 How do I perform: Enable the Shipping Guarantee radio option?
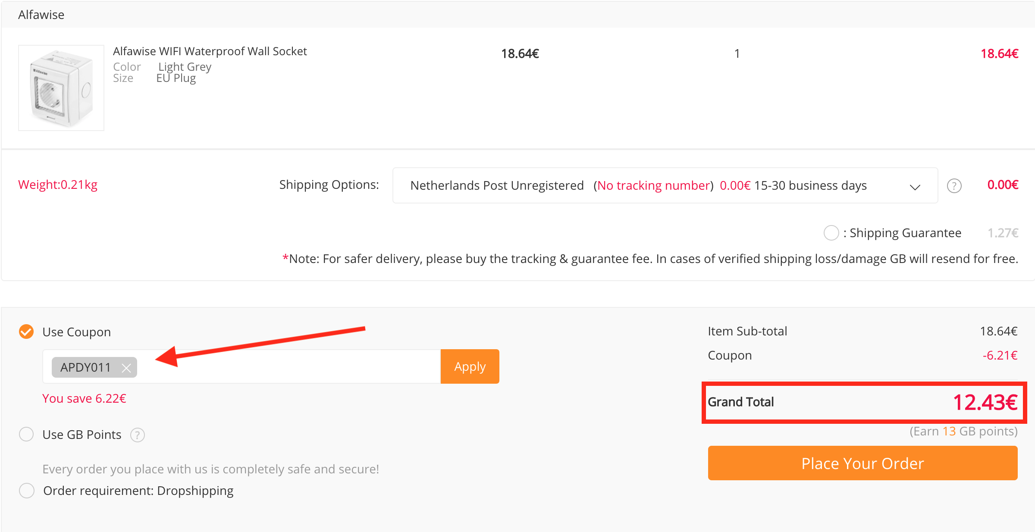click(831, 233)
